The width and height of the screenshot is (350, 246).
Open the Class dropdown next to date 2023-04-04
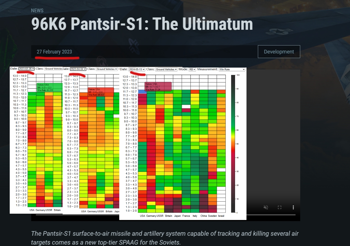coord(107,69)
